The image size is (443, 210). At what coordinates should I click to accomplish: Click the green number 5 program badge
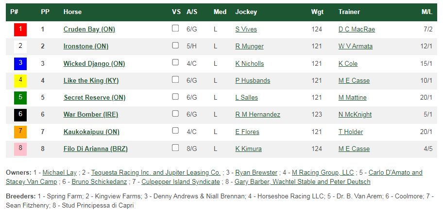(20, 98)
